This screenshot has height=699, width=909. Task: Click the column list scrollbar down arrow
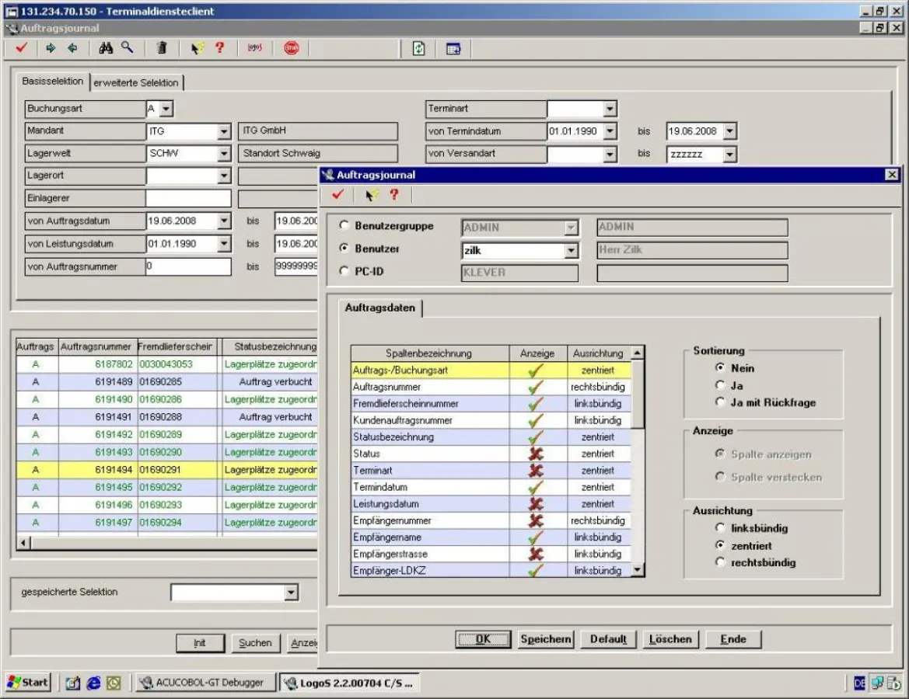[638, 570]
